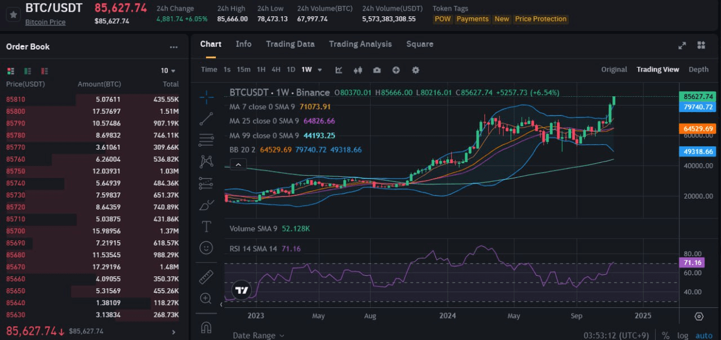This screenshot has width=721, height=340.
Task: Click the POW token tag
Action: click(443, 19)
